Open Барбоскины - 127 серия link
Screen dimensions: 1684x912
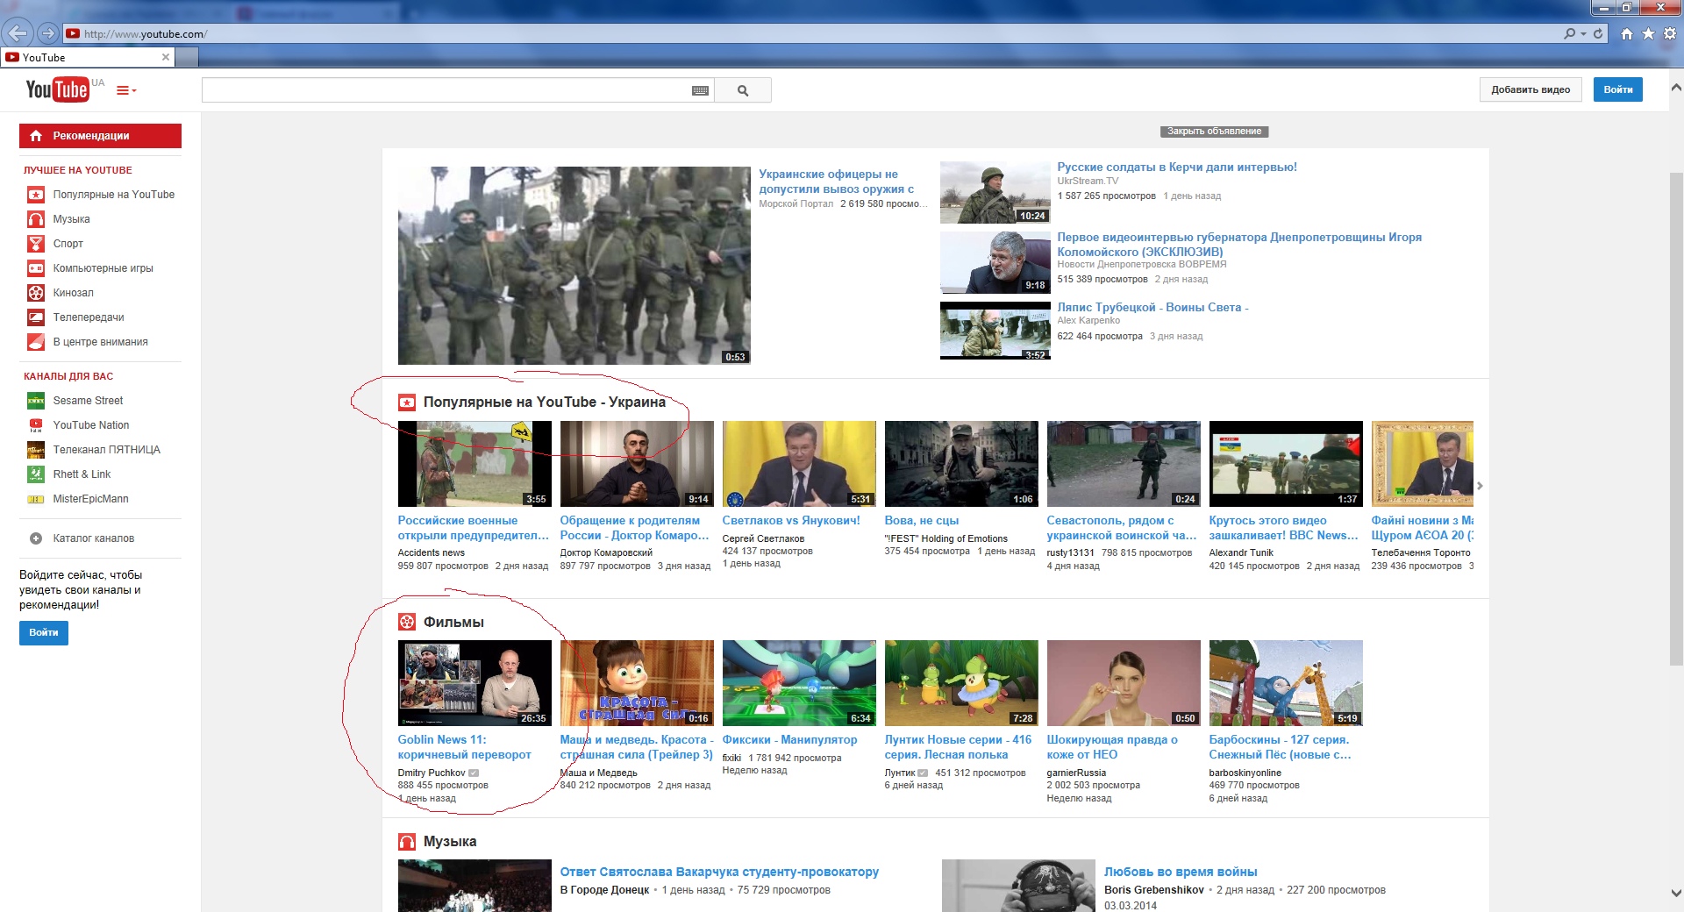[x=1280, y=747]
